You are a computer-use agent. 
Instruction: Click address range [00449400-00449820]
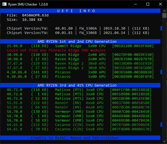point(131,116)
